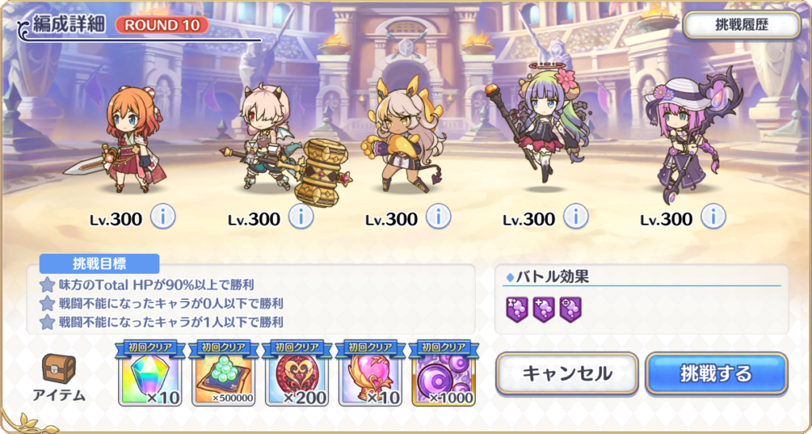This screenshot has width=812, height=434.
Task: Select the red heart coin ×200 reward
Action: point(297,374)
